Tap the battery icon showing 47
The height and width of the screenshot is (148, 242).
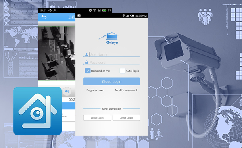(x=104, y=10)
